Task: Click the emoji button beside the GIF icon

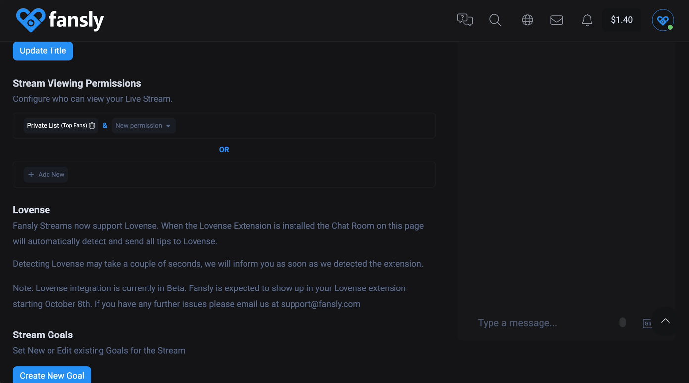Action: point(622,323)
